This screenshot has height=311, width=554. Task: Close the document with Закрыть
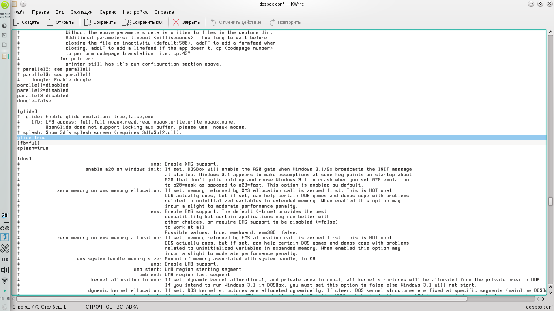tap(186, 22)
